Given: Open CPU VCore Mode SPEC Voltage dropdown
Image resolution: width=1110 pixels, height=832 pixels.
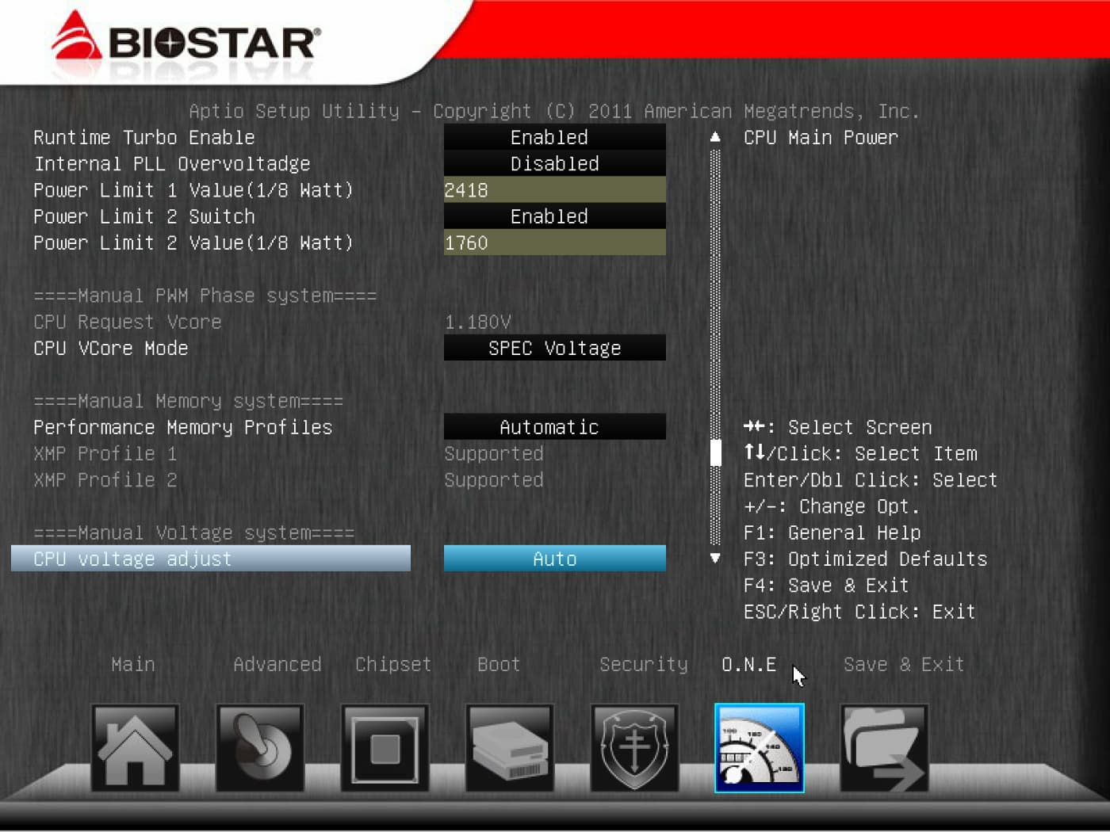Looking at the screenshot, I should click(555, 348).
